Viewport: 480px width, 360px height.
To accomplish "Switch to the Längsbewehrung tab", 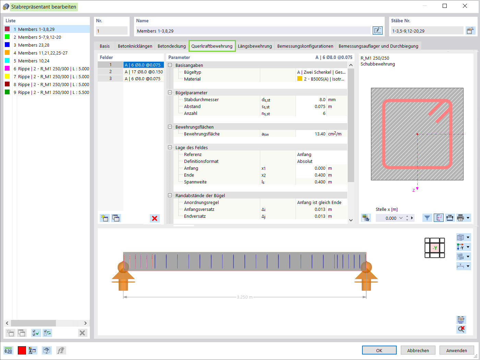I will pyautogui.click(x=255, y=46).
